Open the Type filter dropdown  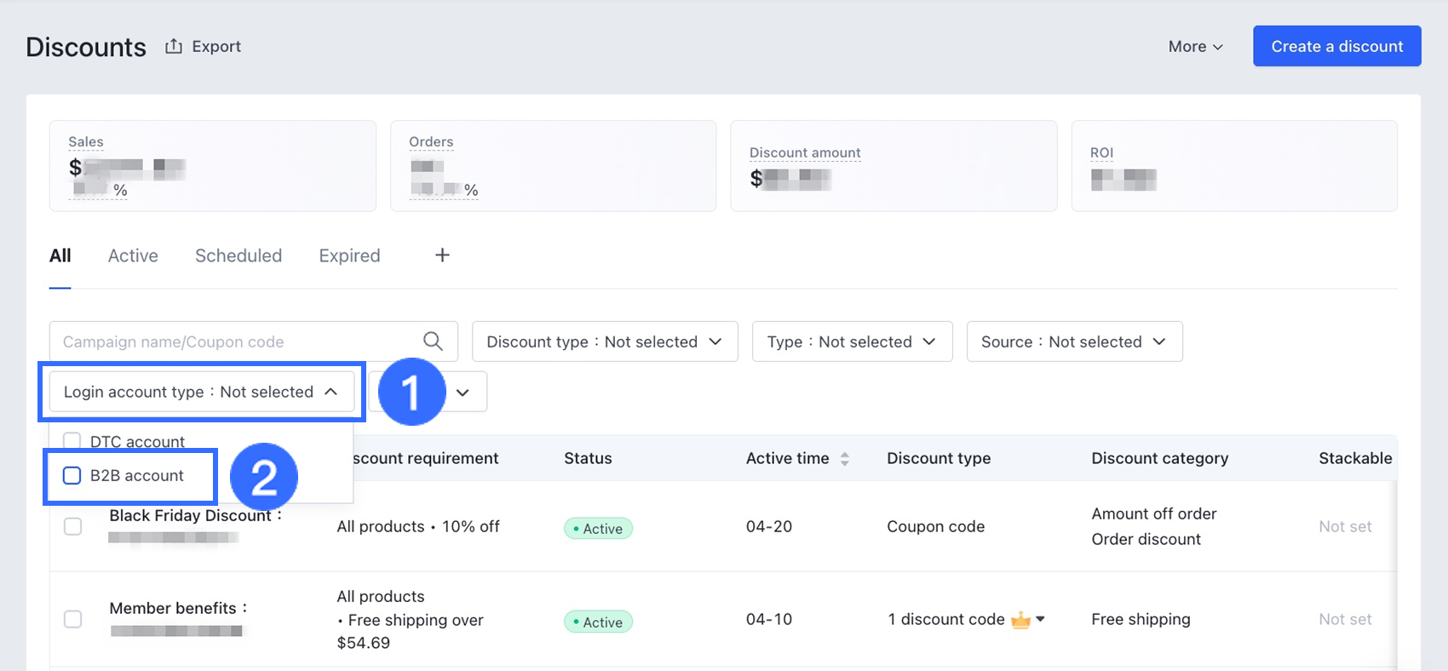[851, 341]
